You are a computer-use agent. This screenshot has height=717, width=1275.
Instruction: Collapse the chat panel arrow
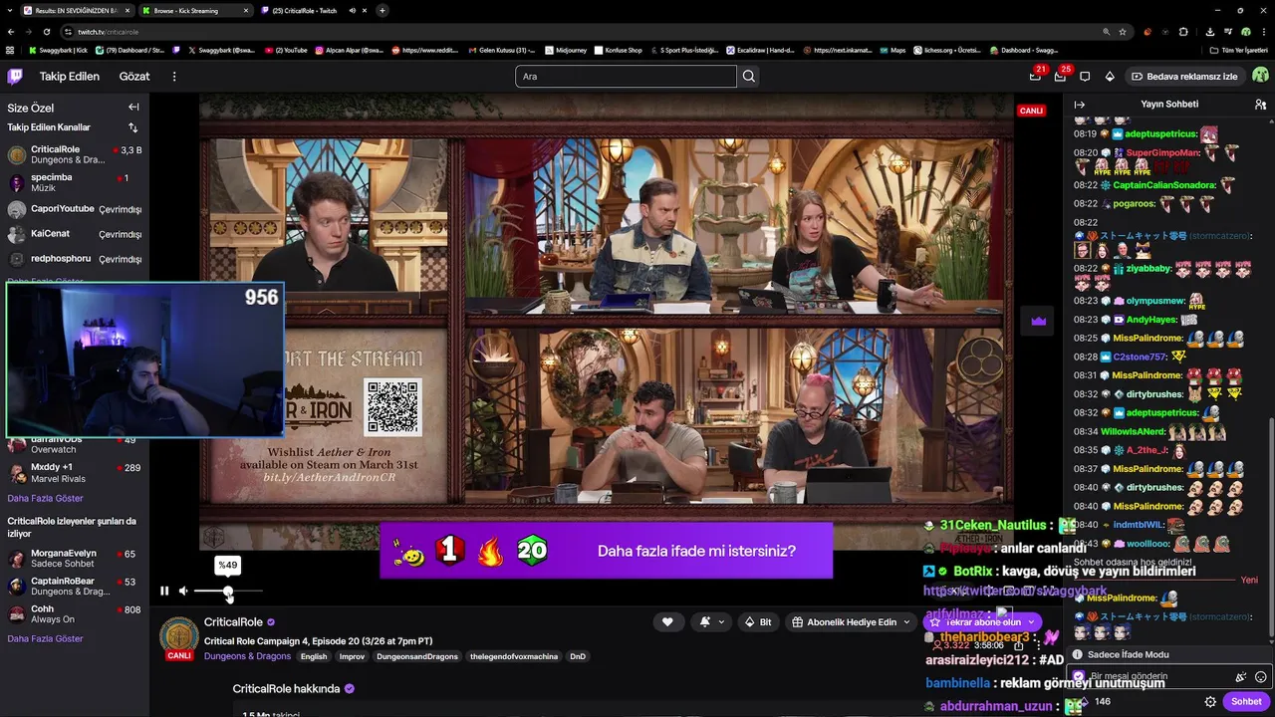pyautogui.click(x=1079, y=104)
